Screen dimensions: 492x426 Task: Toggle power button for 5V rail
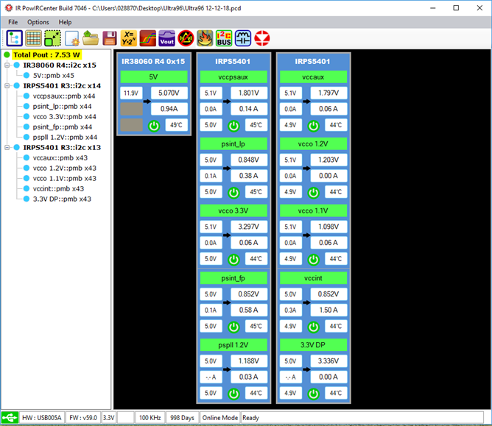coord(154,126)
